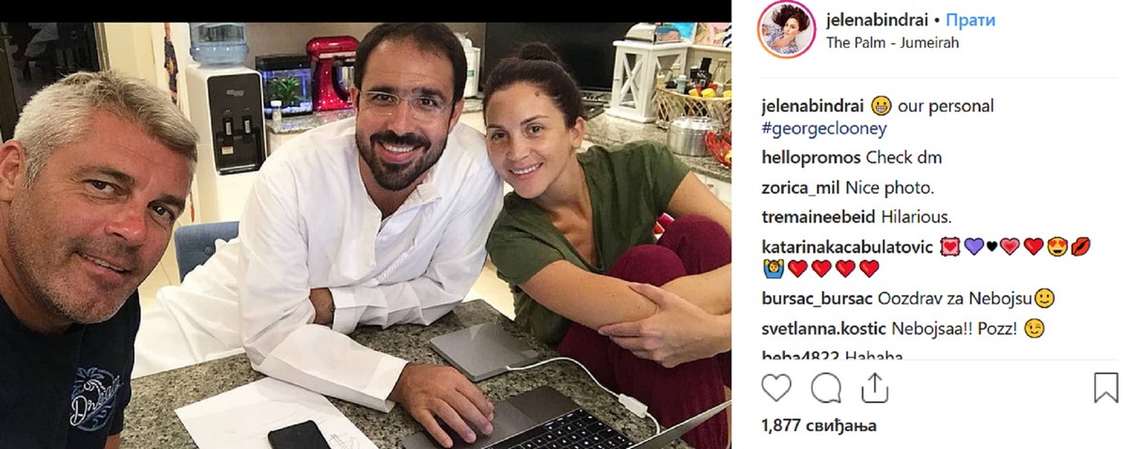
Task: Follow the account via Прати
Action: click(x=970, y=20)
